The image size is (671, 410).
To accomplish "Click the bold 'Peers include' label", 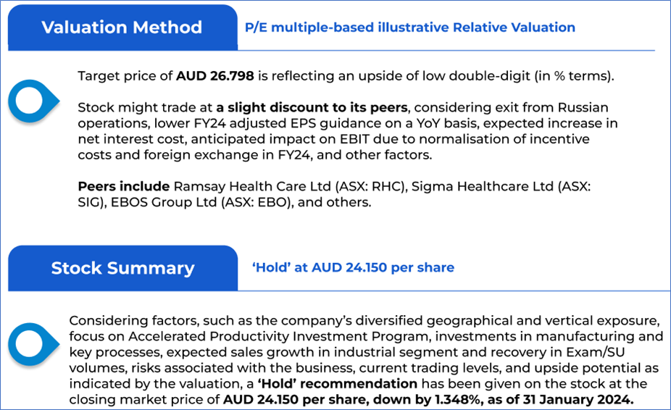I will 124,187.
